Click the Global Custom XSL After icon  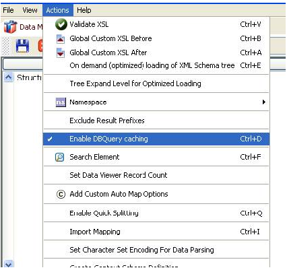[61, 53]
